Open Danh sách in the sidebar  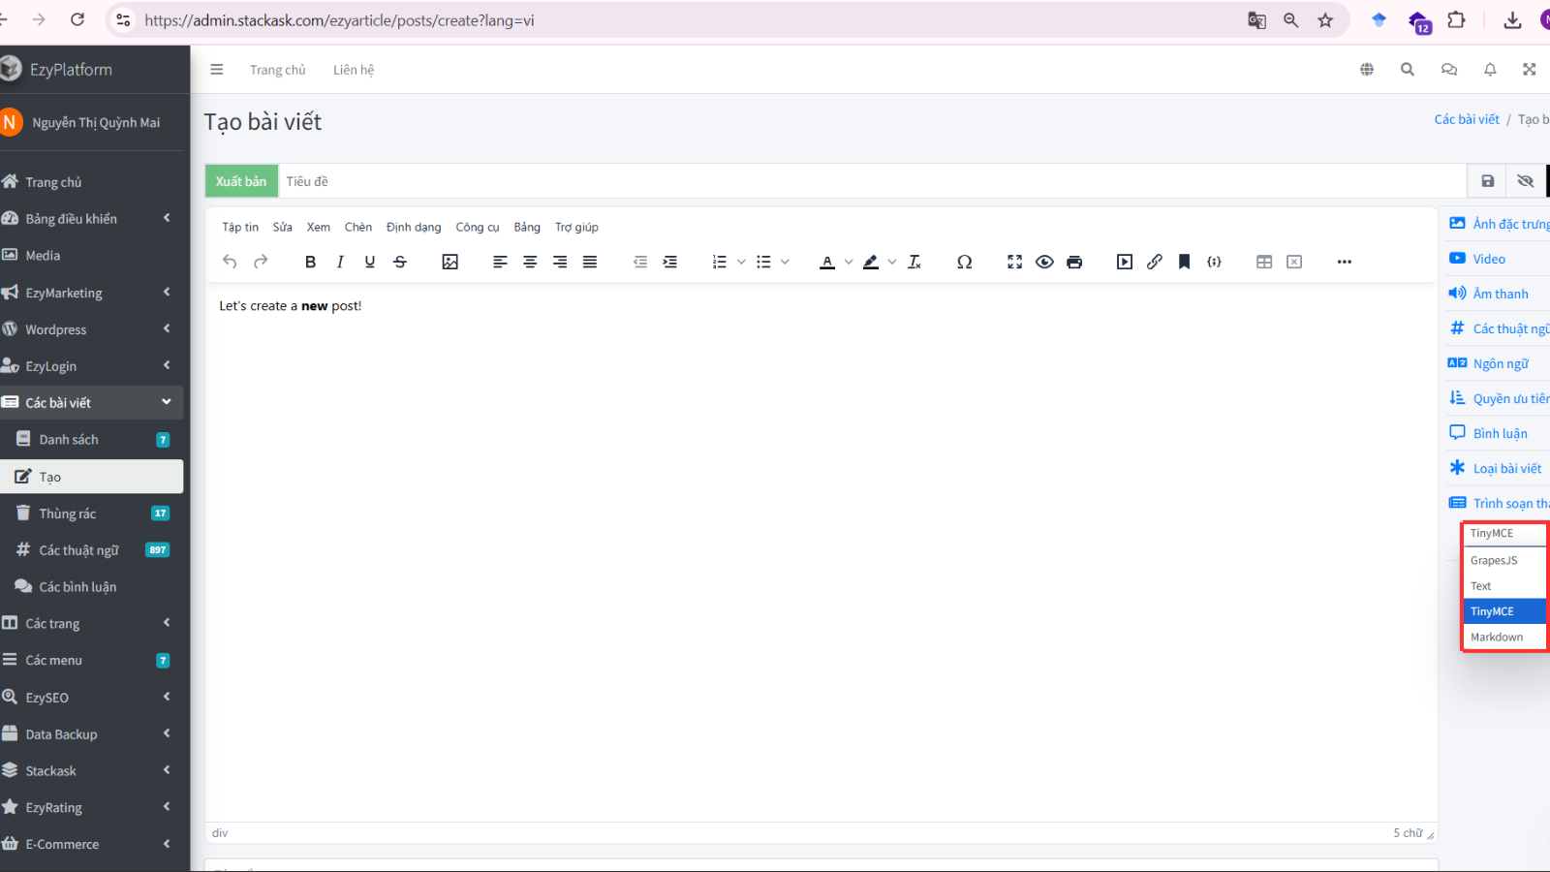(x=92, y=440)
